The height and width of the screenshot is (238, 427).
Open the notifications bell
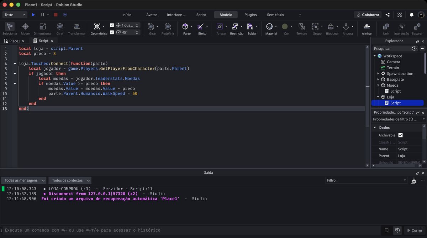click(412, 15)
